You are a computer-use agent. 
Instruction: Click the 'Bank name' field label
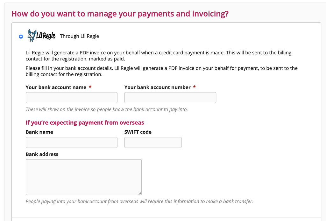pyautogui.click(x=39, y=132)
